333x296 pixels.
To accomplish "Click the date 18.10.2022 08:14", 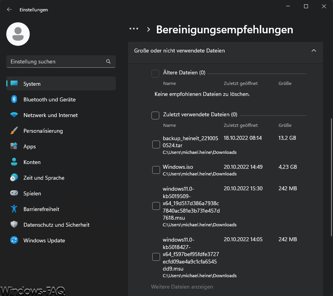I will pyautogui.click(x=243, y=138).
